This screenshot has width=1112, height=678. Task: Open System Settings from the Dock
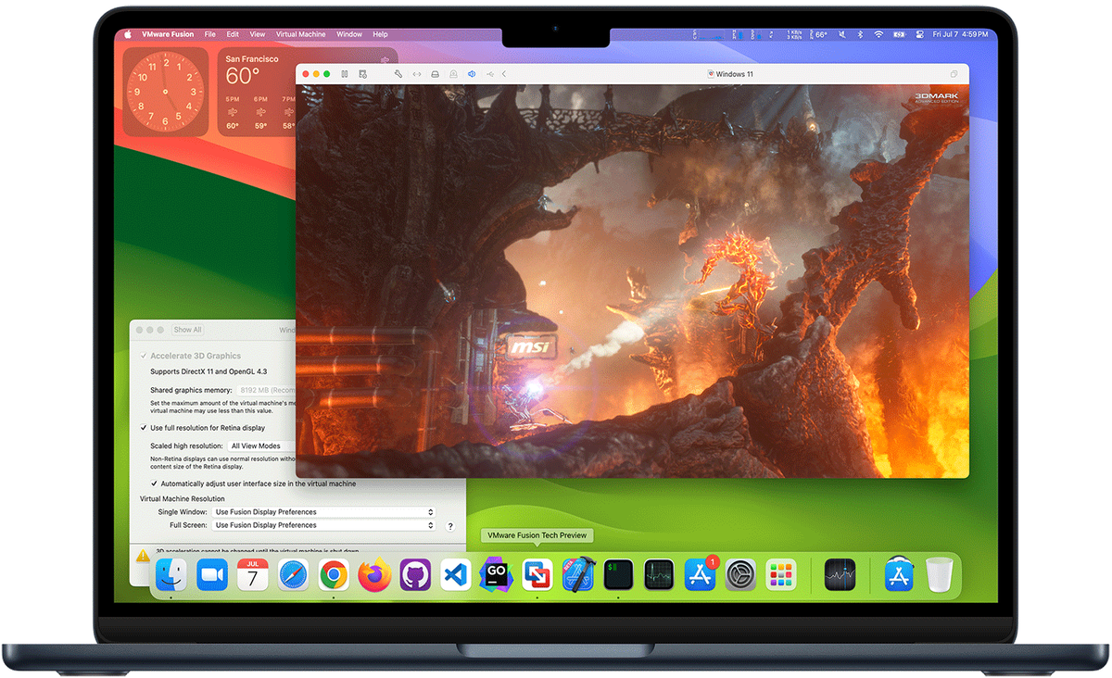coord(740,575)
